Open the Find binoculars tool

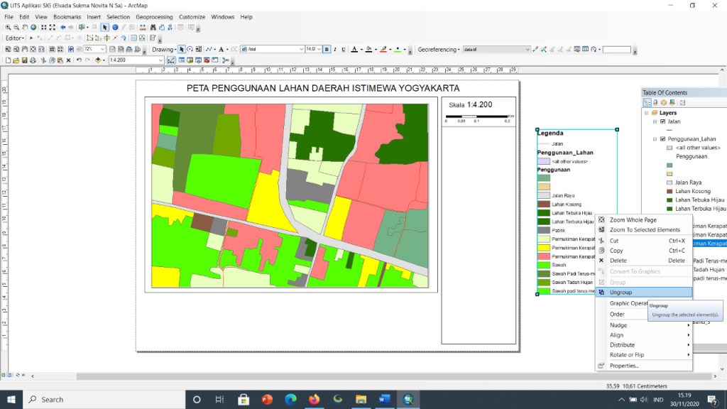pos(153,28)
